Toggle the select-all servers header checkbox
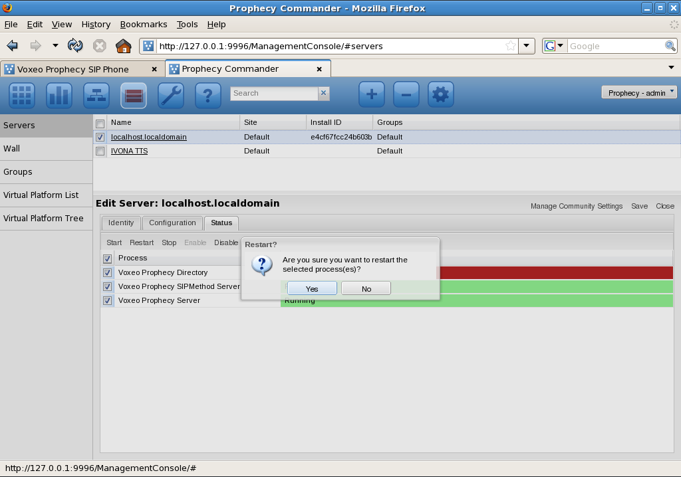The height and width of the screenshot is (477, 681). pos(100,124)
